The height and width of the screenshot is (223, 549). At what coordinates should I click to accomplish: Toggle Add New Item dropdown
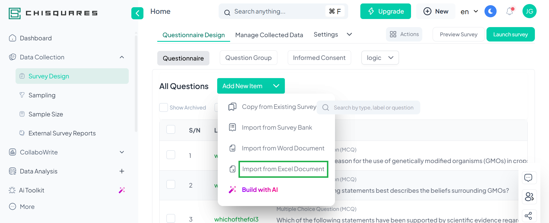point(251,86)
